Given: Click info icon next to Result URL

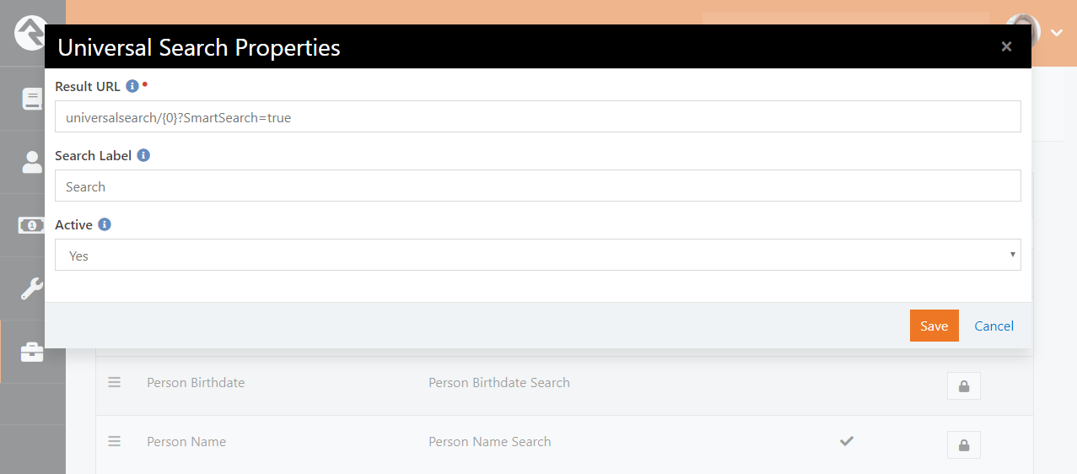Looking at the screenshot, I should click(132, 86).
